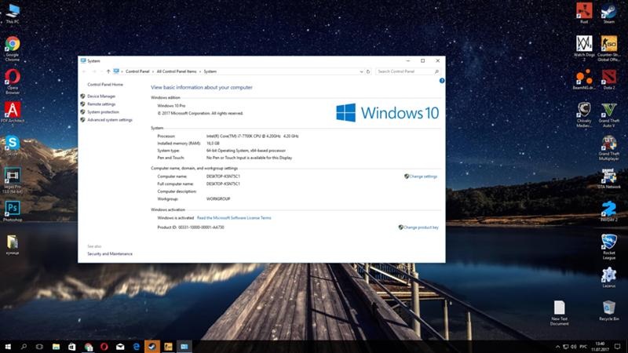Select All Control Panel Items breadcrumb
Screen dimensions: 628x353
(176, 71)
